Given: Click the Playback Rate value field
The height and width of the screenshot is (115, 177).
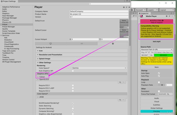Looking at the screenshot, I should 169,85.
